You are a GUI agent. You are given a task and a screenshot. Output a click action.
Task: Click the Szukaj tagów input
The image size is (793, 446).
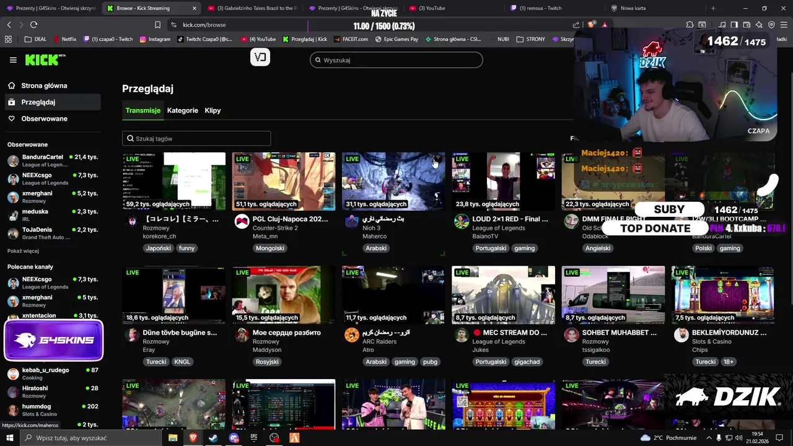click(196, 139)
